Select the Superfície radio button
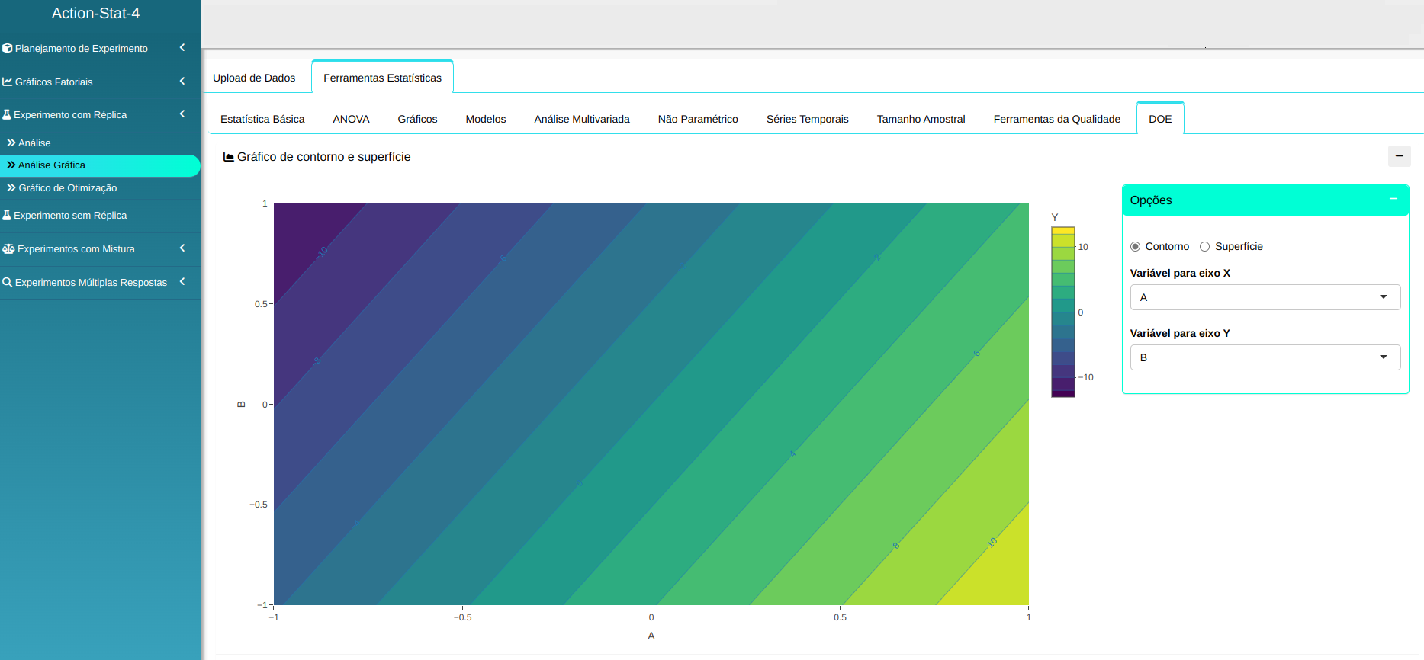 tap(1204, 246)
